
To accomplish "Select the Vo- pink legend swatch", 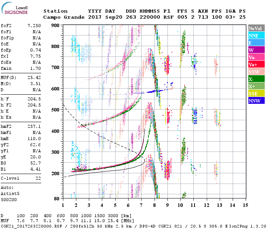I will click(x=256, y=57).
